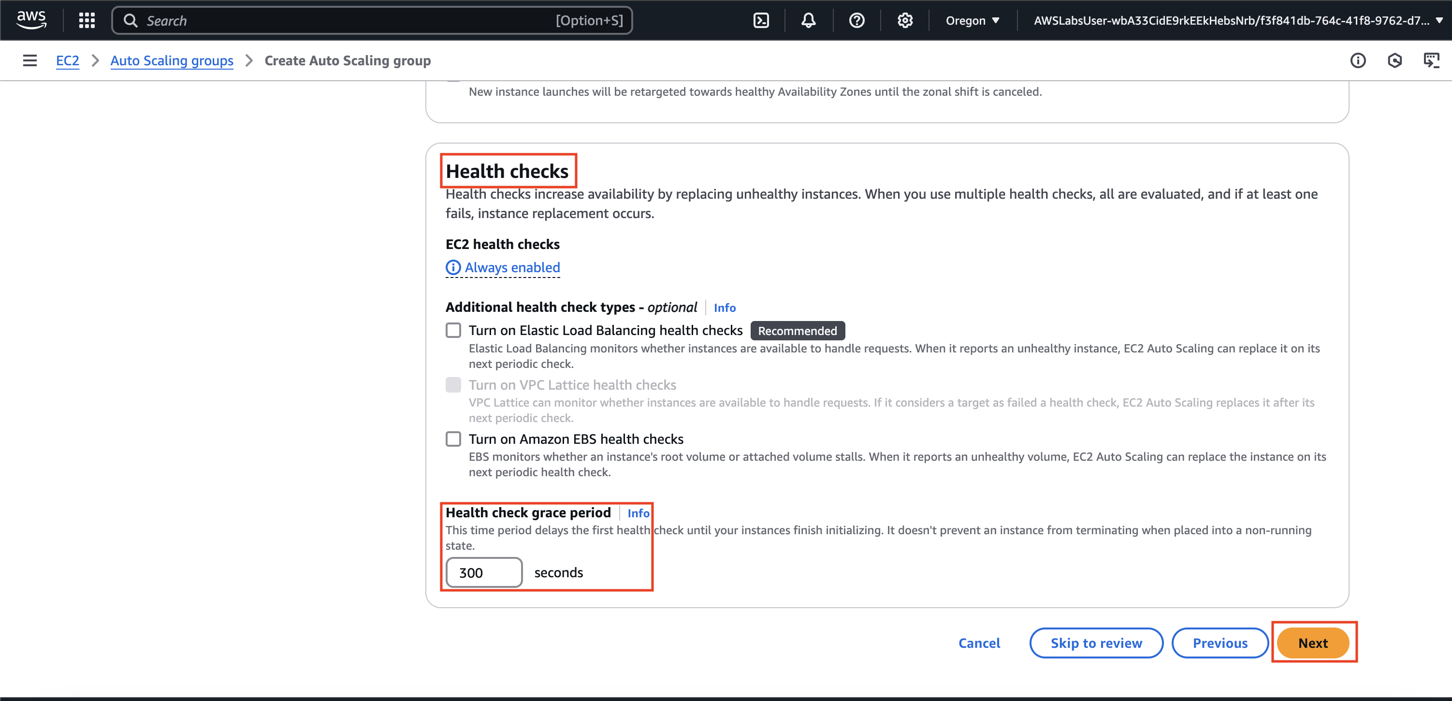Screen dimensions: 1452x701
Task: Click the orange Next button
Action: (1312, 643)
